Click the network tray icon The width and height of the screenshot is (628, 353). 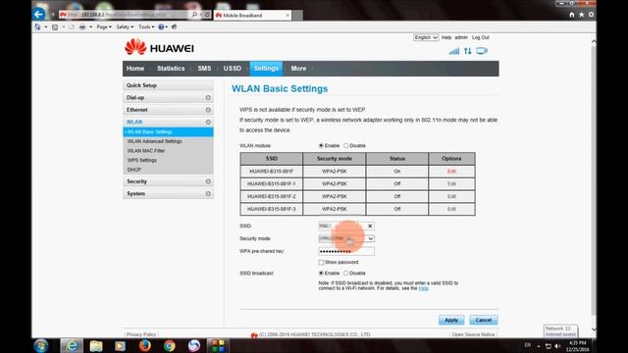(549, 346)
